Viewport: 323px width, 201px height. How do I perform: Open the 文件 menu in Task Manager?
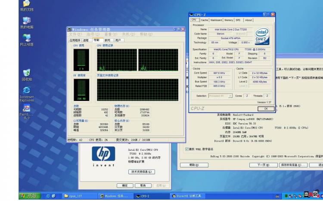(75, 34)
